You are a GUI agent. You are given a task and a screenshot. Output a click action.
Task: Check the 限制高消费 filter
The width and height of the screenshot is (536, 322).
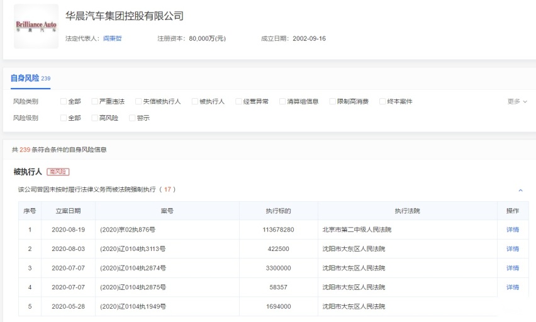332,101
